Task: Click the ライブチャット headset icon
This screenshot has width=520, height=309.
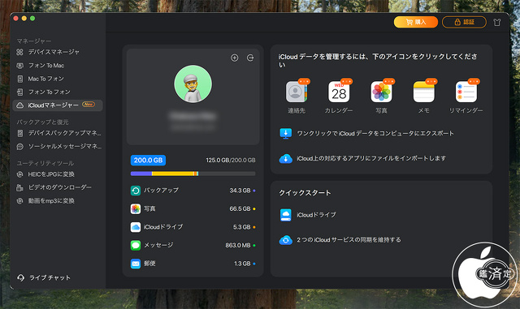Action: (20, 277)
